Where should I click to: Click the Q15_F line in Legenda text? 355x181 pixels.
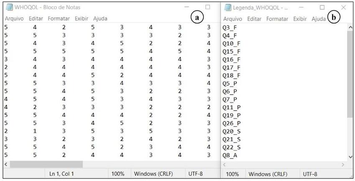click(231, 51)
